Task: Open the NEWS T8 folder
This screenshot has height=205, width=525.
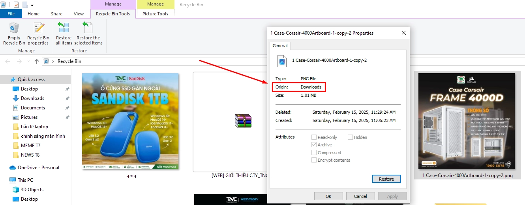Action: point(30,155)
